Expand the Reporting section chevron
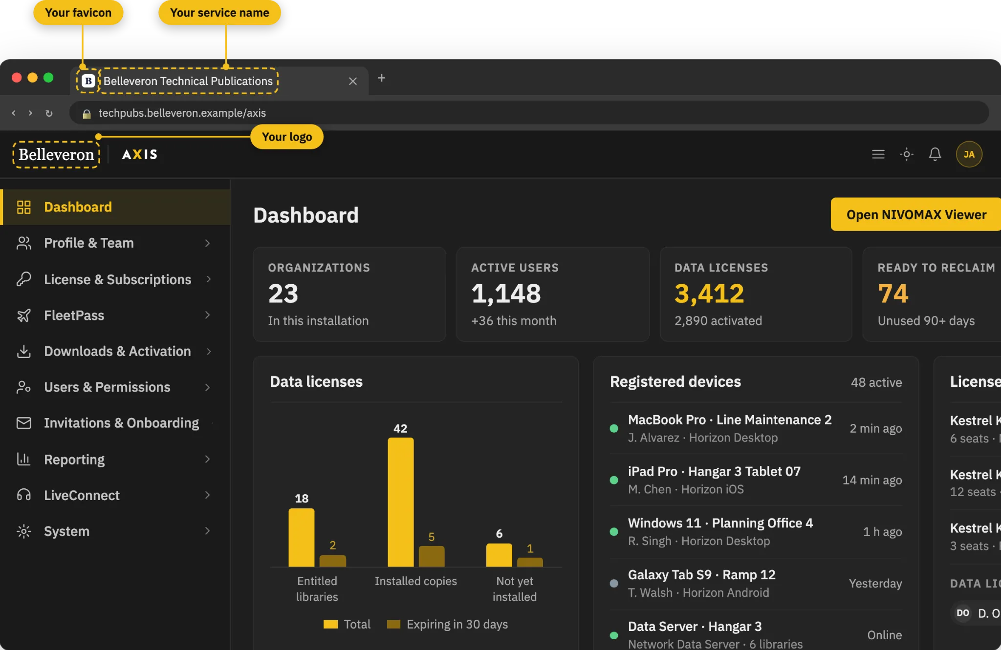Viewport: 1001px width, 650px height. point(208,459)
